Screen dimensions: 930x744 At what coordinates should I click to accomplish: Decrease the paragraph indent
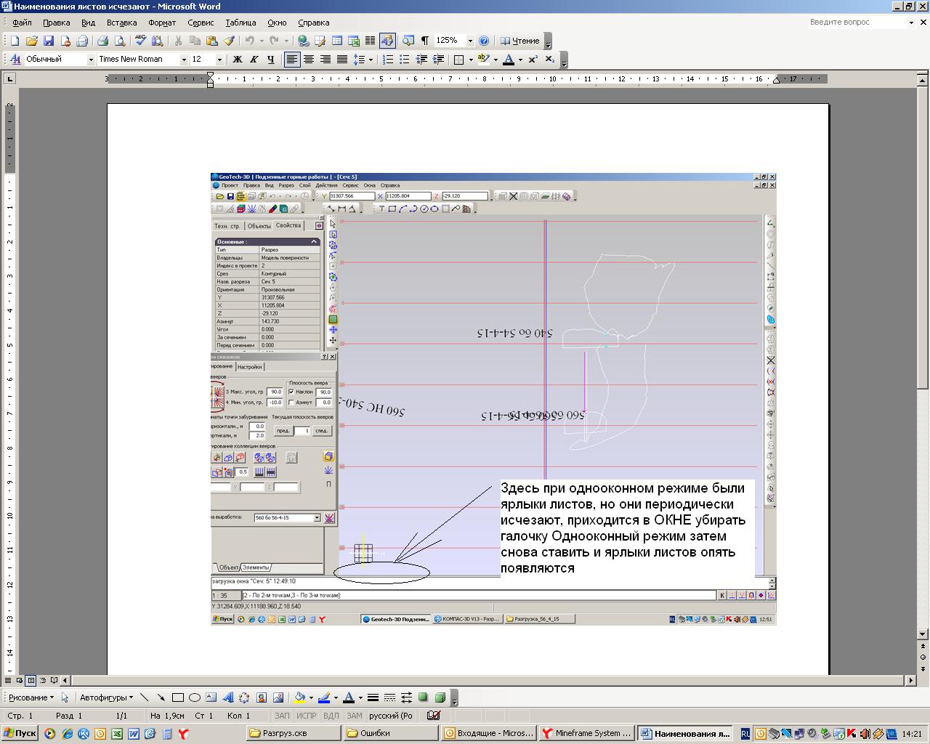[421, 60]
